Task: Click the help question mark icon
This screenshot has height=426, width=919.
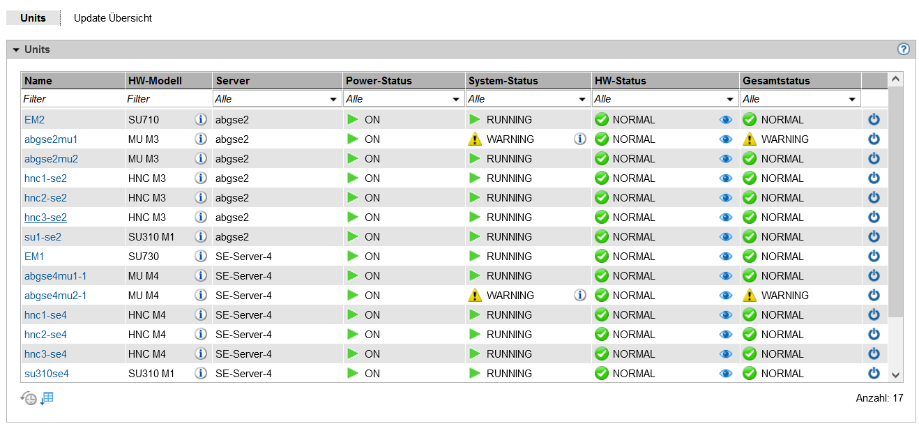Action: pos(904,49)
